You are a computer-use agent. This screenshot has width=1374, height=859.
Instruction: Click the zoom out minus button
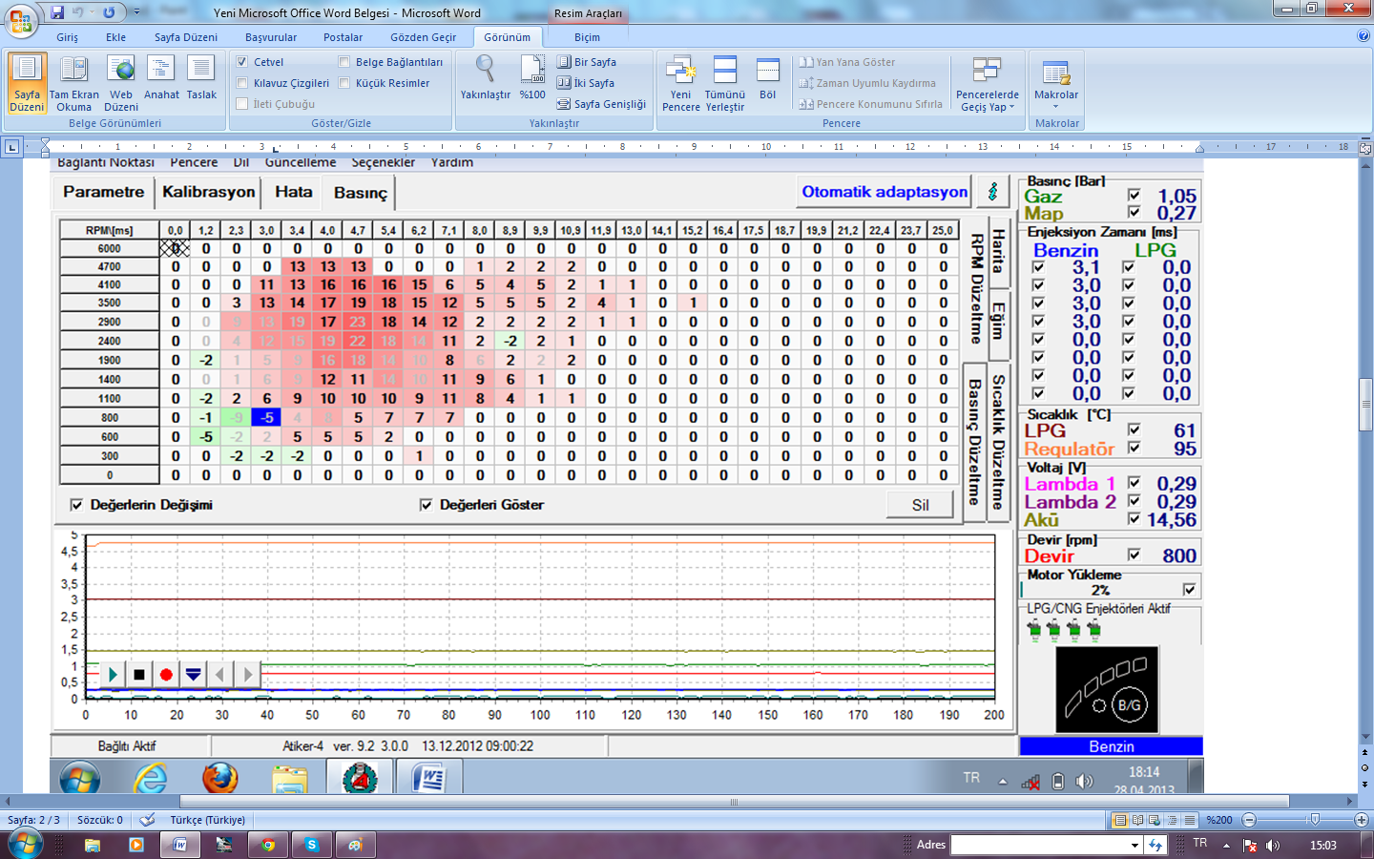point(1249,820)
